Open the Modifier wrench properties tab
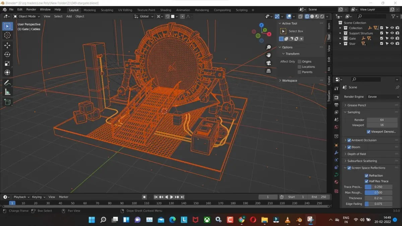 tap(336, 153)
